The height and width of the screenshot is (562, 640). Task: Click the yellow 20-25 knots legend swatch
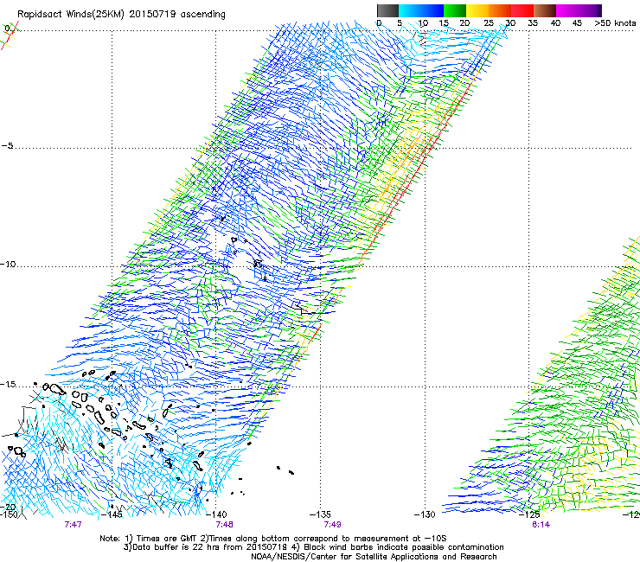[477, 10]
